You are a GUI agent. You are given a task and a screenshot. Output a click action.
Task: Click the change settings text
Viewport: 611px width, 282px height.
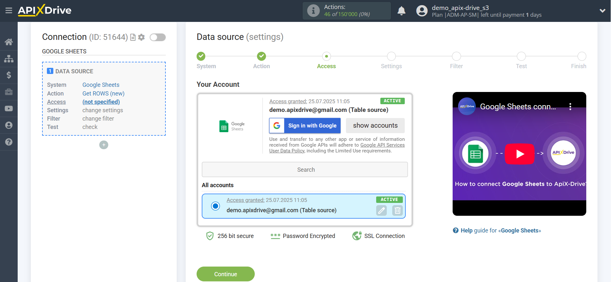[103, 110]
